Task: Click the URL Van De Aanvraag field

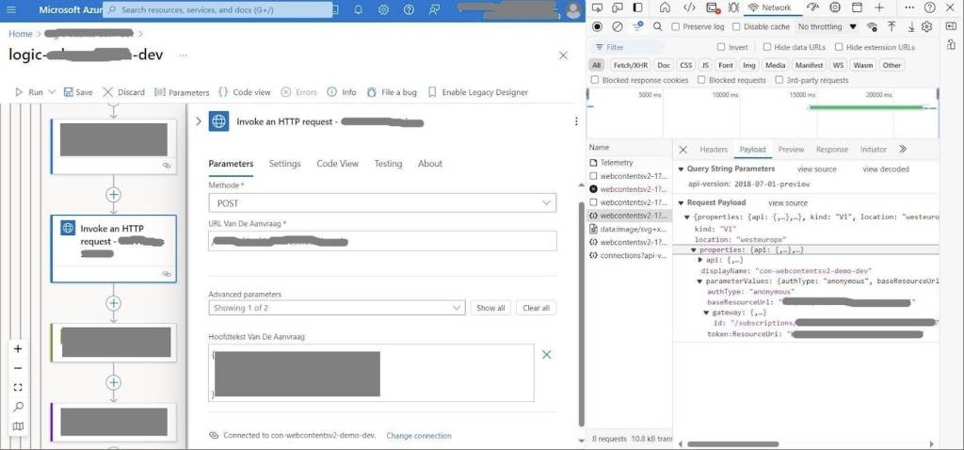Action: 382,241
